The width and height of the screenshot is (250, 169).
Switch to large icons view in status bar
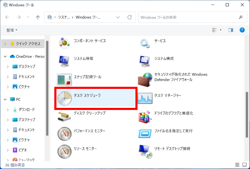click(x=245, y=164)
